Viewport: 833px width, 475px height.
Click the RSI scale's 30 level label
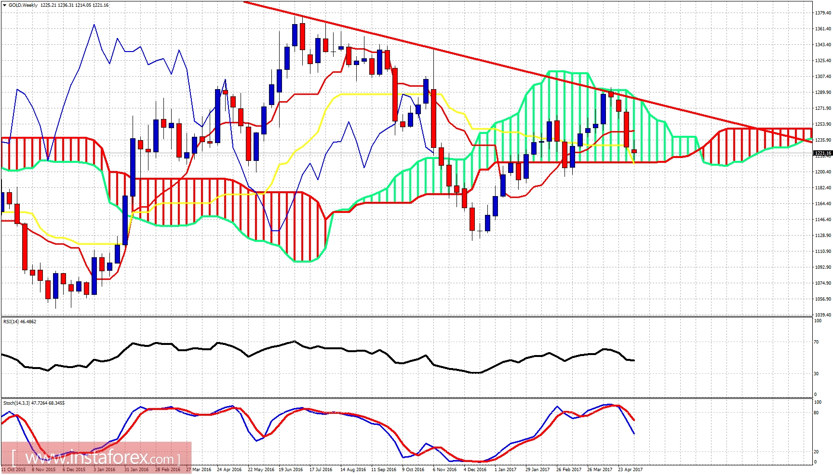pyautogui.click(x=816, y=374)
